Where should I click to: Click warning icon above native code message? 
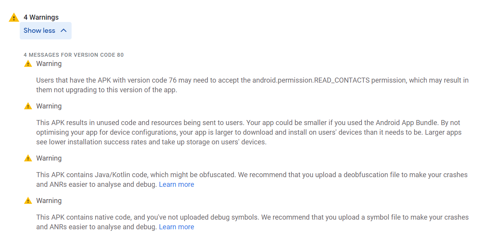point(28,201)
